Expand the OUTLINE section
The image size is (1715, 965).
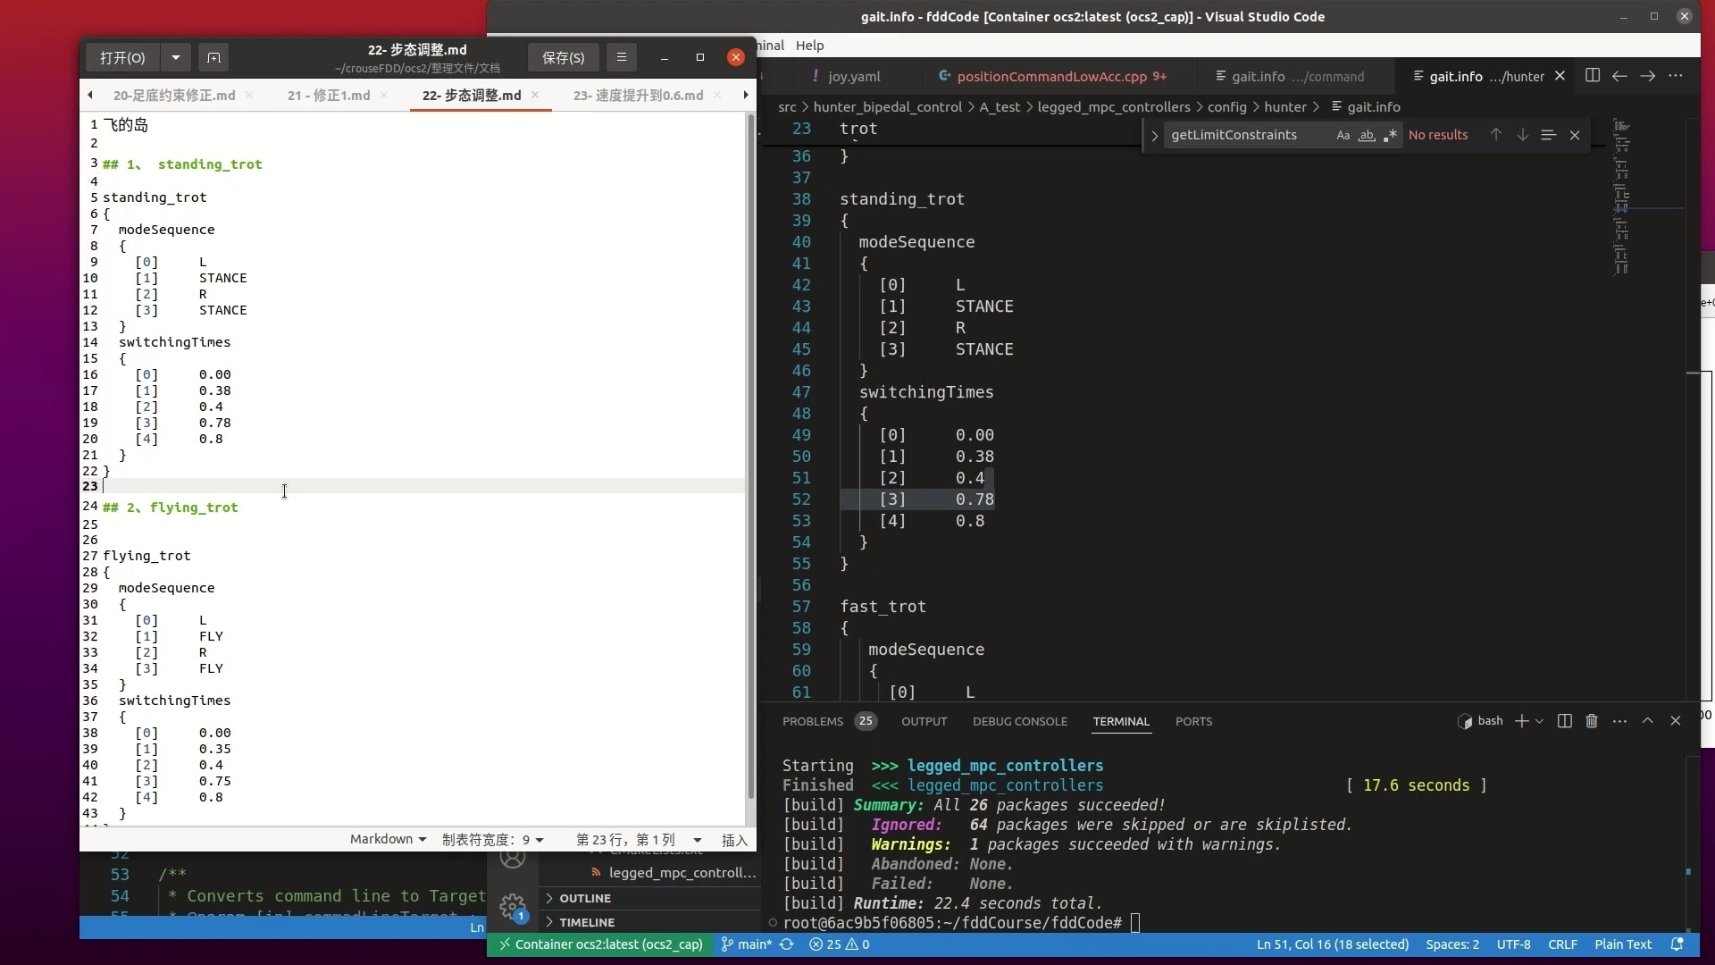tap(585, 898)
